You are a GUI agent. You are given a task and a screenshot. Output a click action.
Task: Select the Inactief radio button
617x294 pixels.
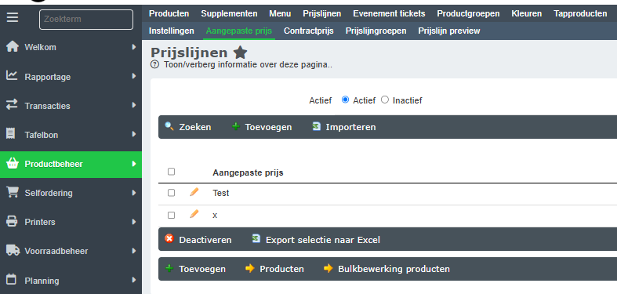pyautogui.click(x=385, y=100)
